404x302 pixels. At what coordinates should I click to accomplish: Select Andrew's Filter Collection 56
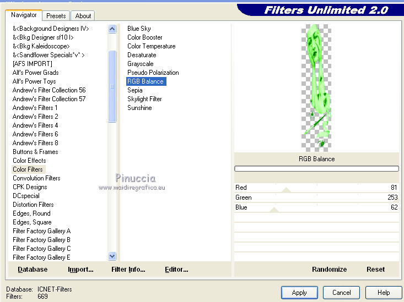49,90
